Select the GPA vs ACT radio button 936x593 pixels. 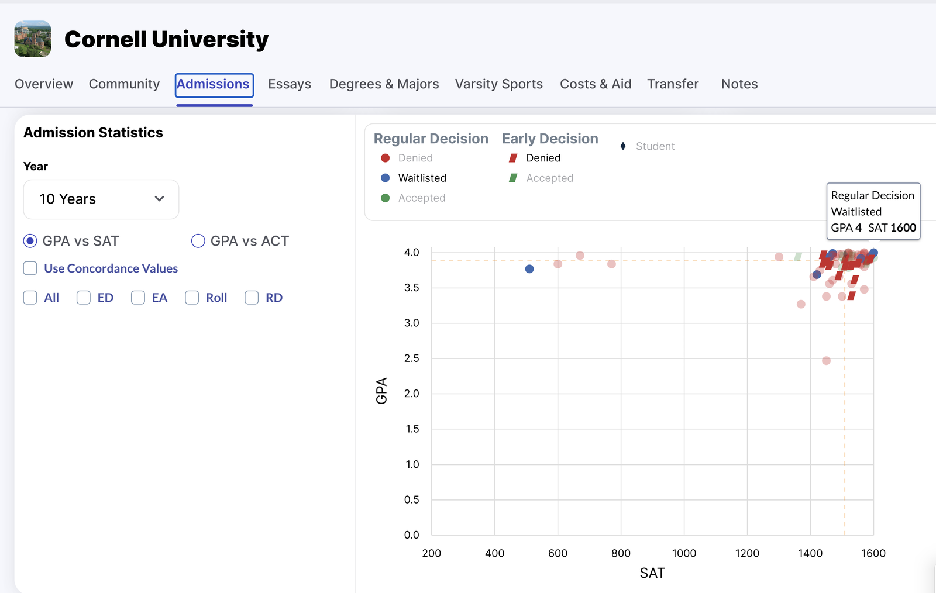(x=198, y=241)
